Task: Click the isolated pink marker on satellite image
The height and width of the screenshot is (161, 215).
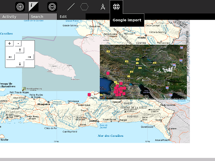Action: pos(108,73)
